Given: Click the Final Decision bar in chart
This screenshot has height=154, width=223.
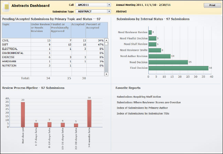Looking at the screenshot, I should pos(178,68).
